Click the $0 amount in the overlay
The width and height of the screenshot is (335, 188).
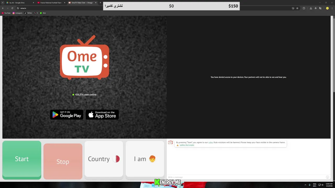[171, 6]
